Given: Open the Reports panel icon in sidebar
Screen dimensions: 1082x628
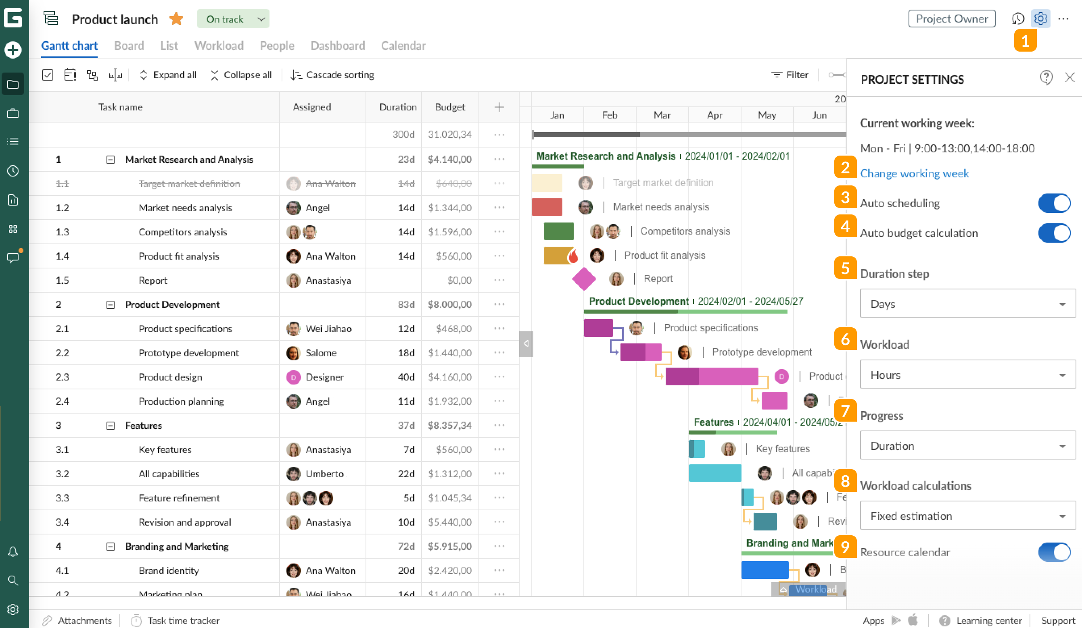Looking at the screenshot, I should pyautogui.click(x=13, y=200).
